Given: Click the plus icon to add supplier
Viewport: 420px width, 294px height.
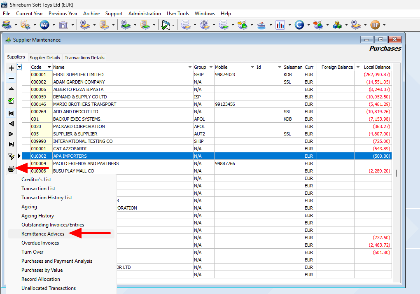Looking at the screenshot, I should 11,68.
